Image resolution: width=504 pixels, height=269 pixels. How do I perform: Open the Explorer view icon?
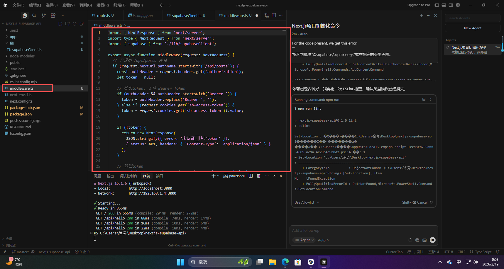[25, 16]
